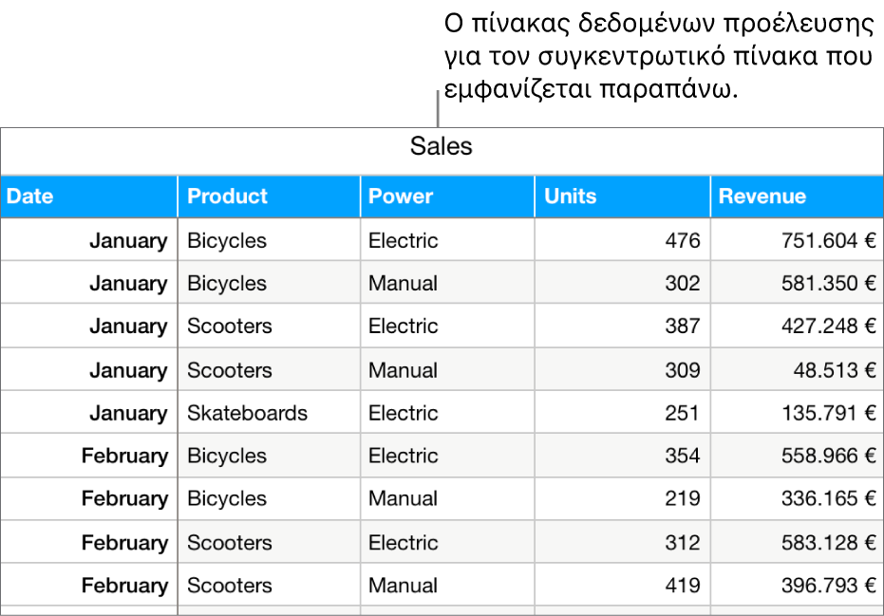Click the first January date cell
Image resolution: width=884 pixels, height=616 pixels.
(x=127, y=241)
